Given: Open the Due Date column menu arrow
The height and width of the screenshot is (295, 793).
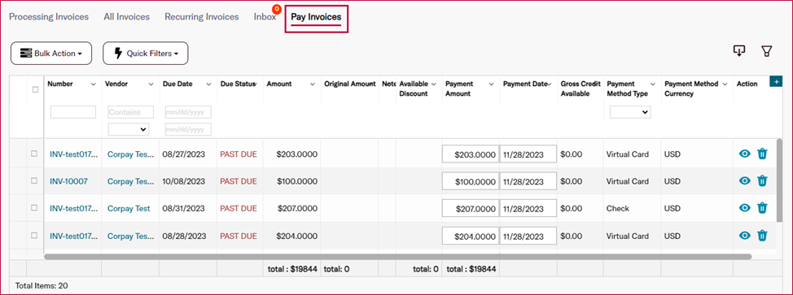Looking at the screenshot, I should [209, 85].
